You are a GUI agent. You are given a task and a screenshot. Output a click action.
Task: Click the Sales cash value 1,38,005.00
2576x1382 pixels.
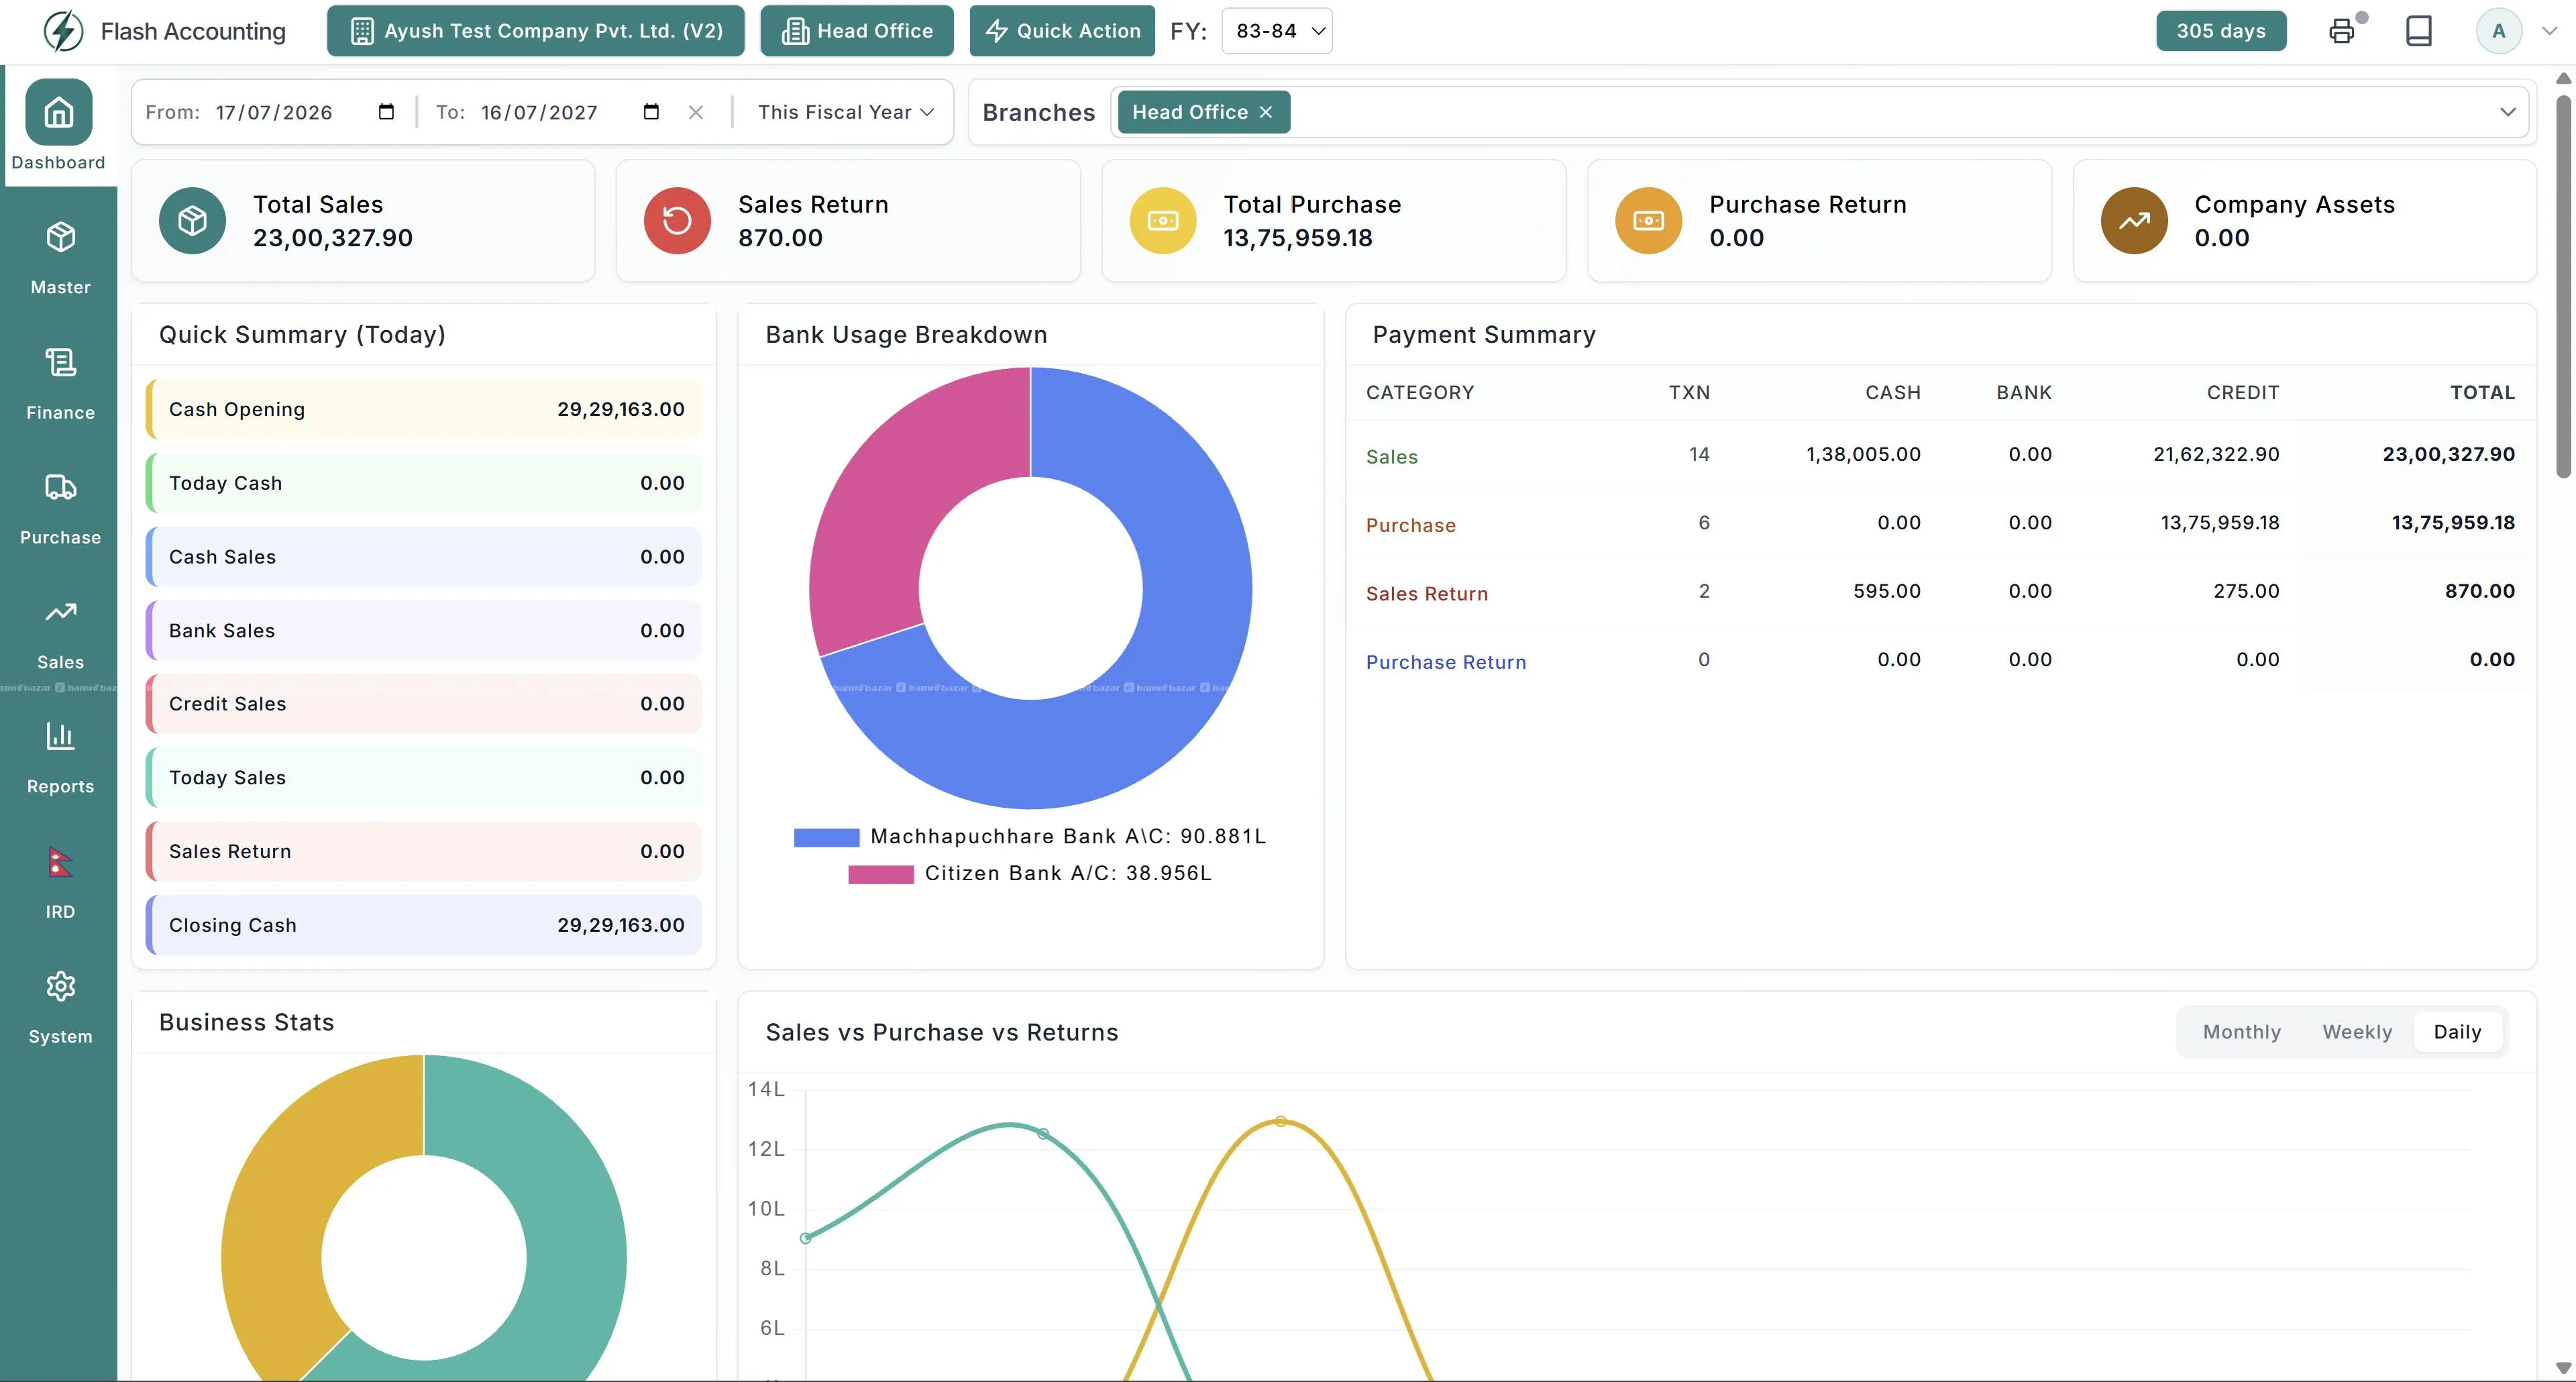pos(1863,454)
